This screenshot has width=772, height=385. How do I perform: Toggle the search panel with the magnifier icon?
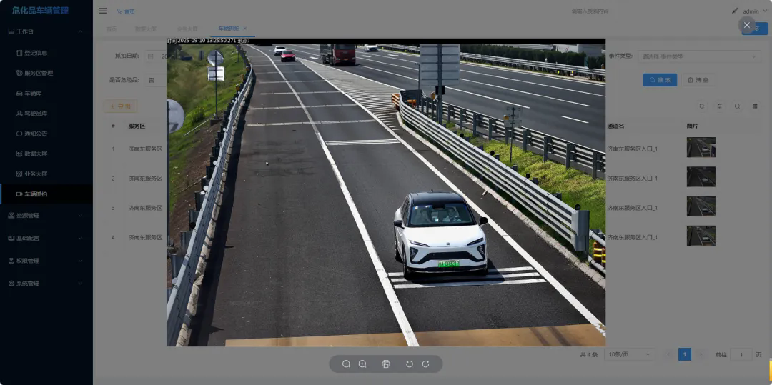(737, 106)
